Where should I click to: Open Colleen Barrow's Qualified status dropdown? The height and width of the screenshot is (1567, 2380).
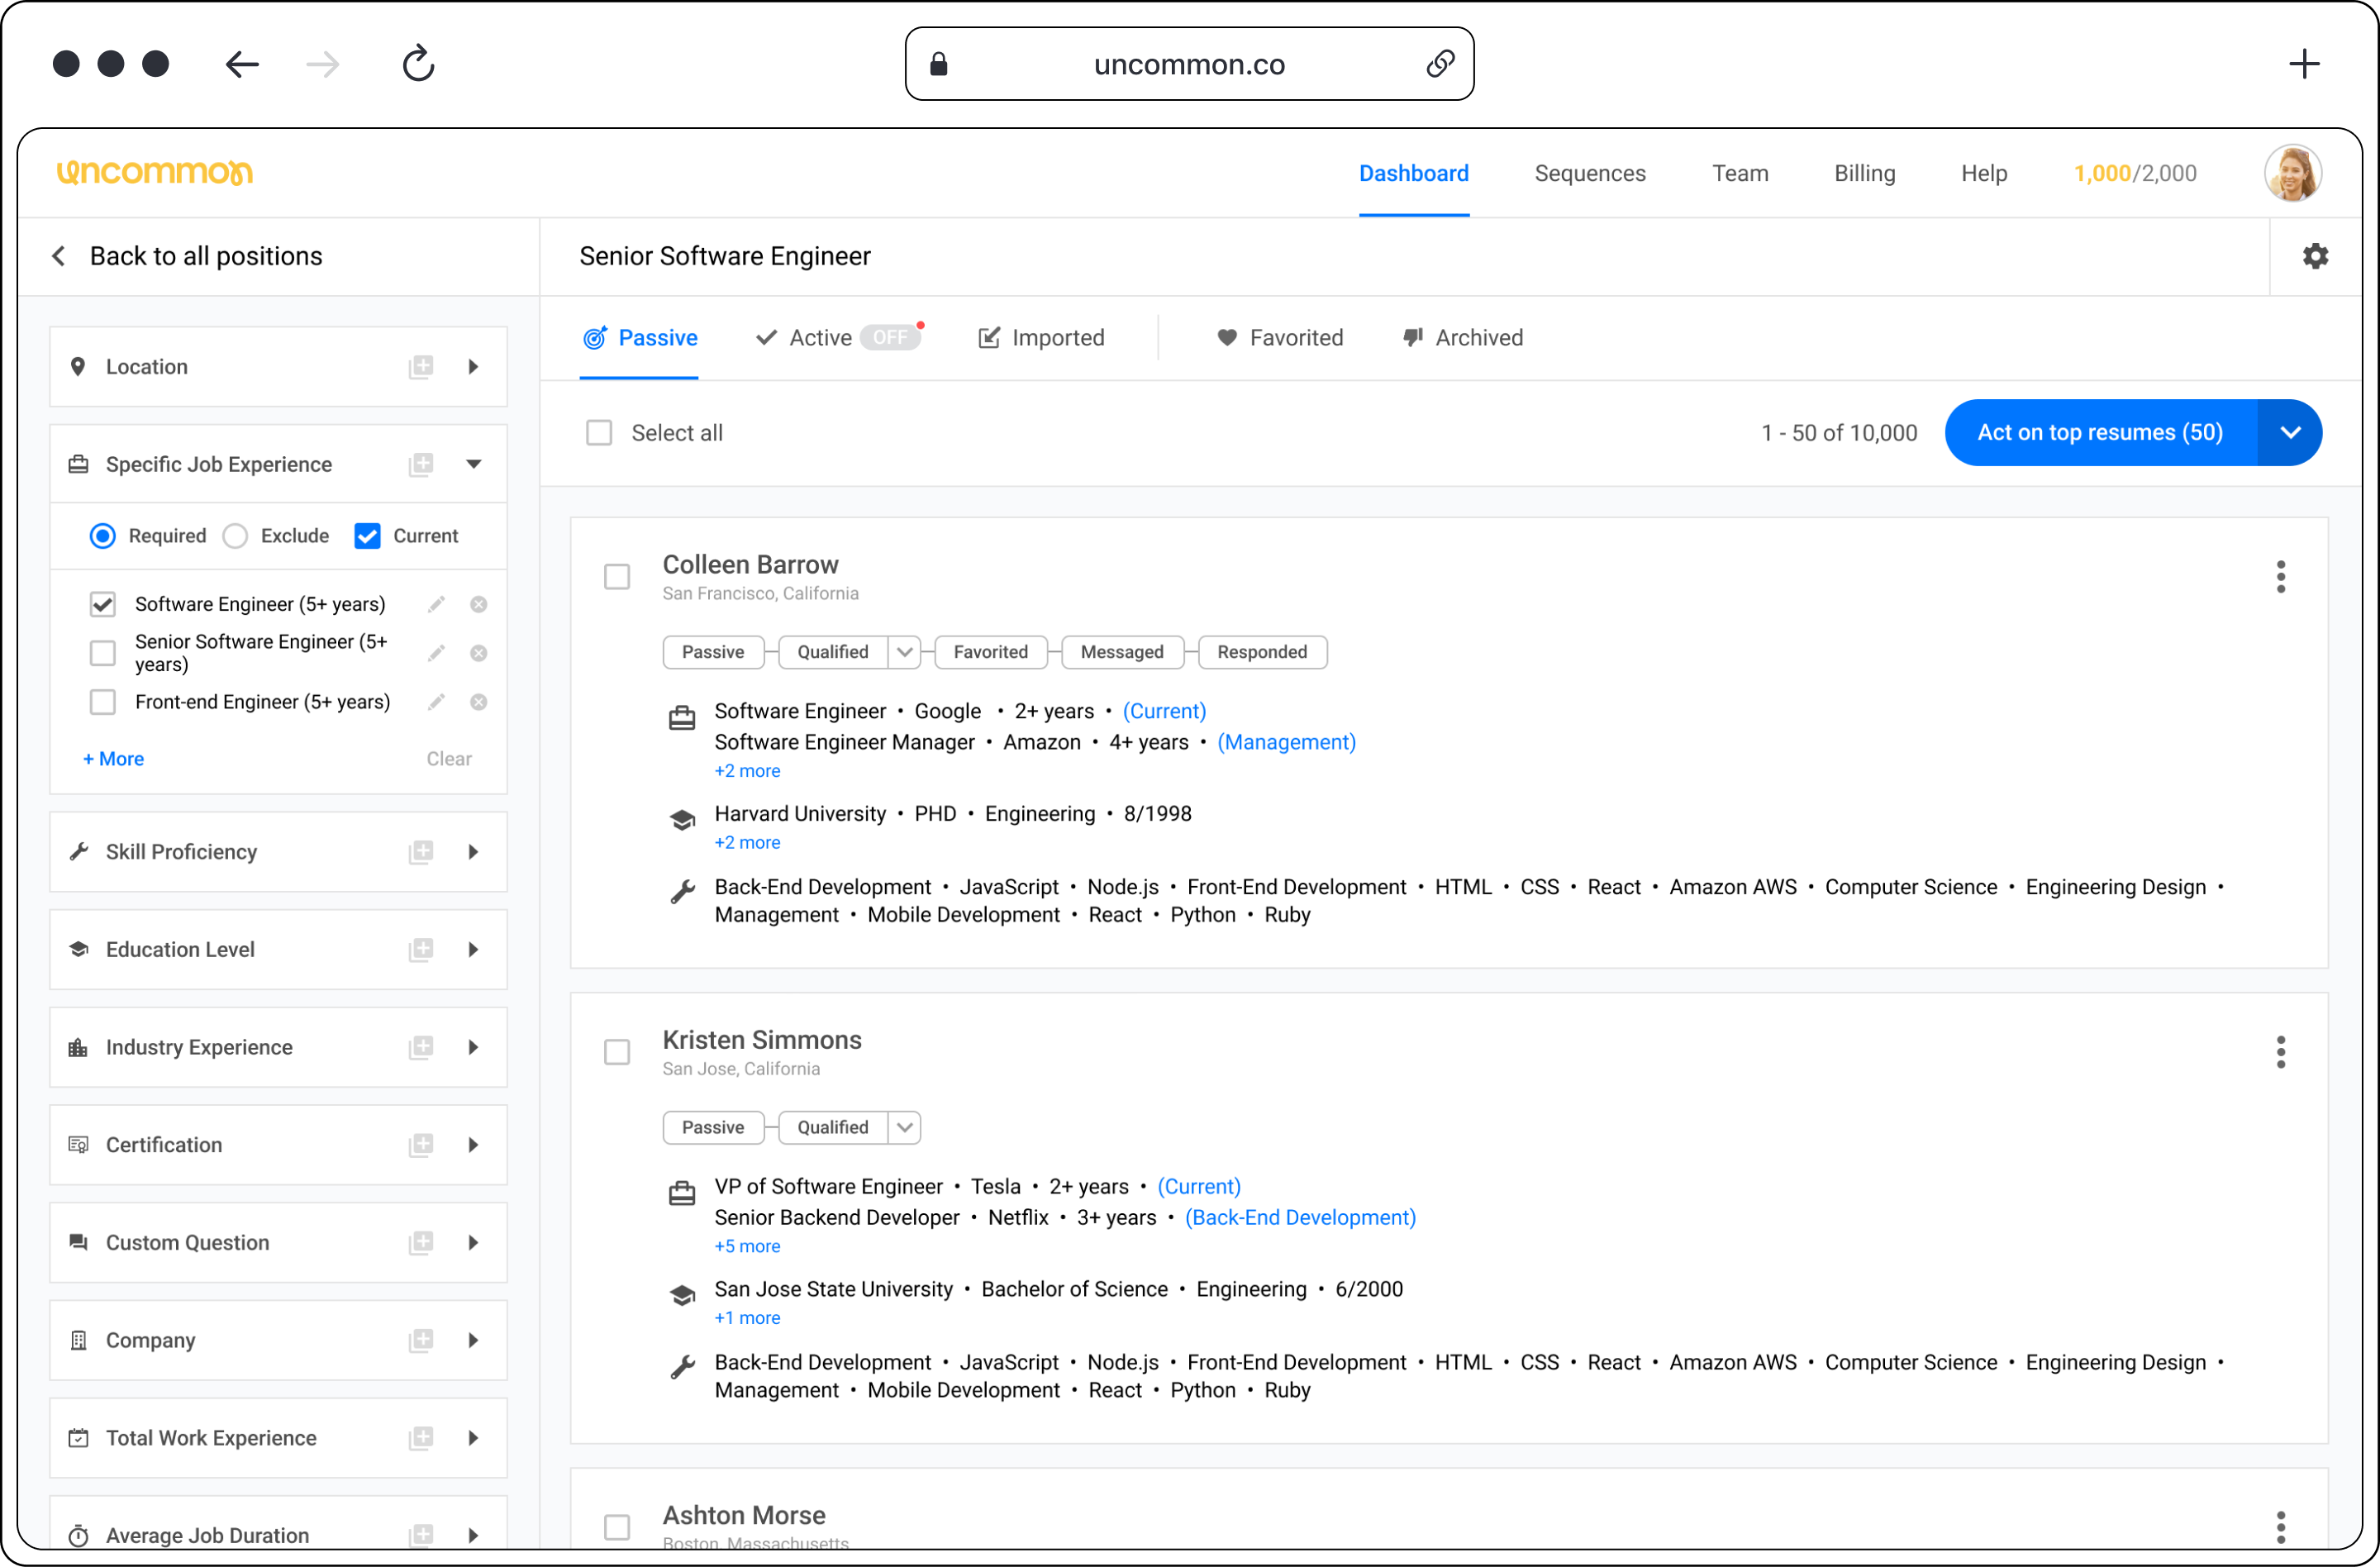point(904,652)
